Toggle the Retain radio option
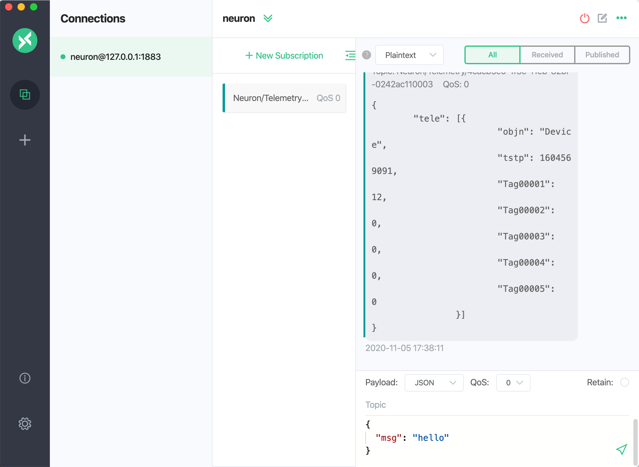The image size is (639, 467). (x=625, y=382)
